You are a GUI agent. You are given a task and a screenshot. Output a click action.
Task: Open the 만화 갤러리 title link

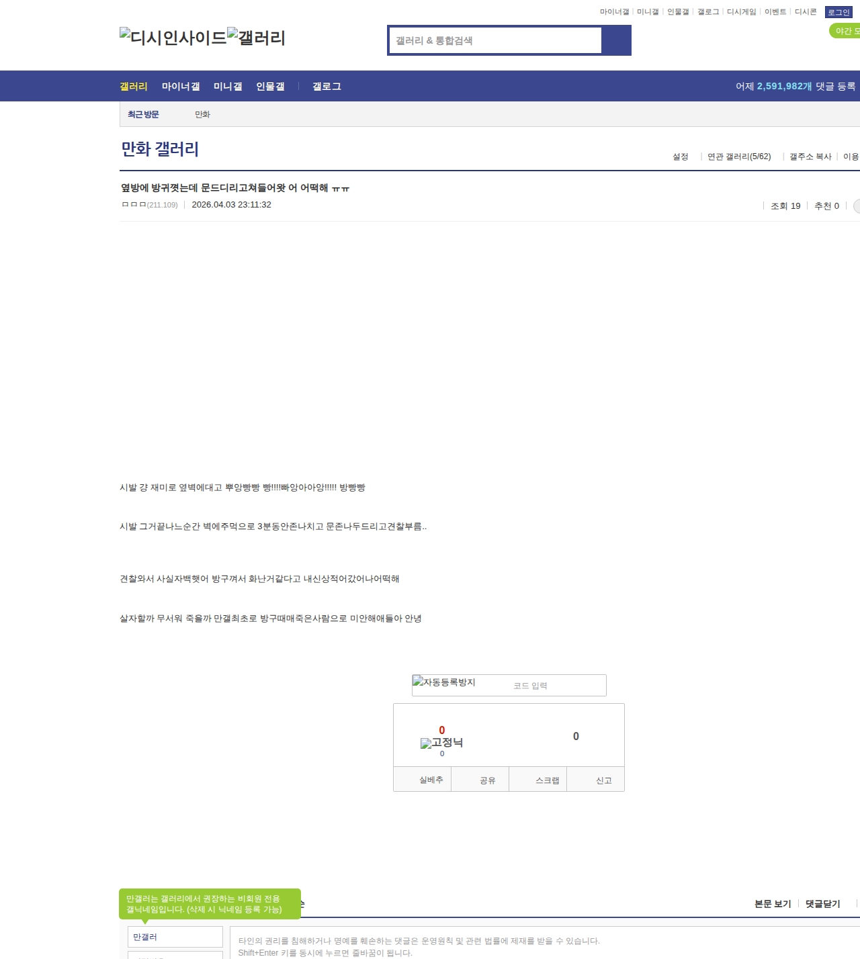coord(160,149)
